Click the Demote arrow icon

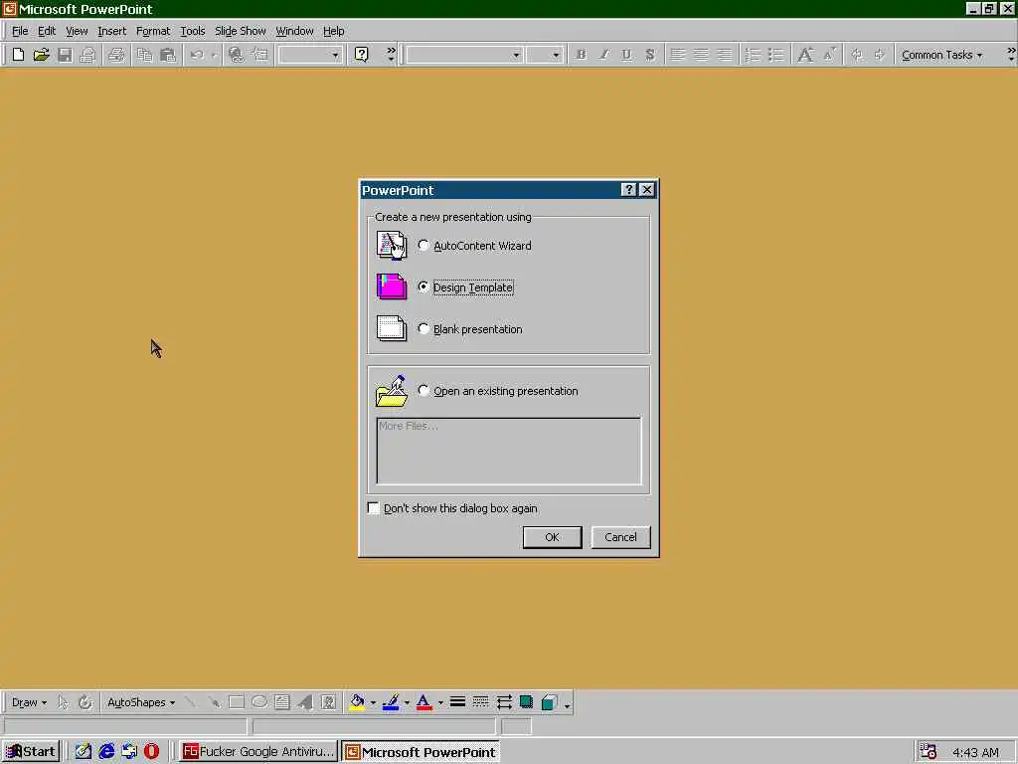[880, 55]
